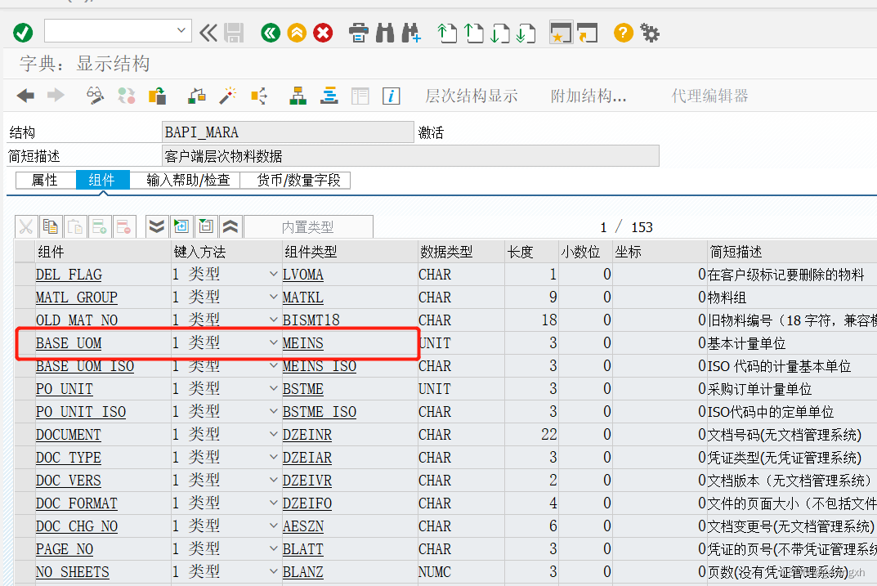Image resolution: width=877 pixels, height=586 pixels.
Task: Click the Save disk icon
Action: point(234,33)
